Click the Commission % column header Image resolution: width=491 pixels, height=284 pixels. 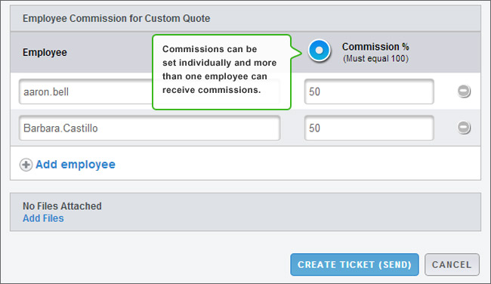(375, 47)
